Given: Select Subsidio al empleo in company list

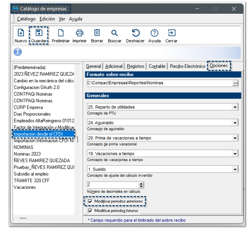Looking at the screenshot, I should tap(31, 174).
